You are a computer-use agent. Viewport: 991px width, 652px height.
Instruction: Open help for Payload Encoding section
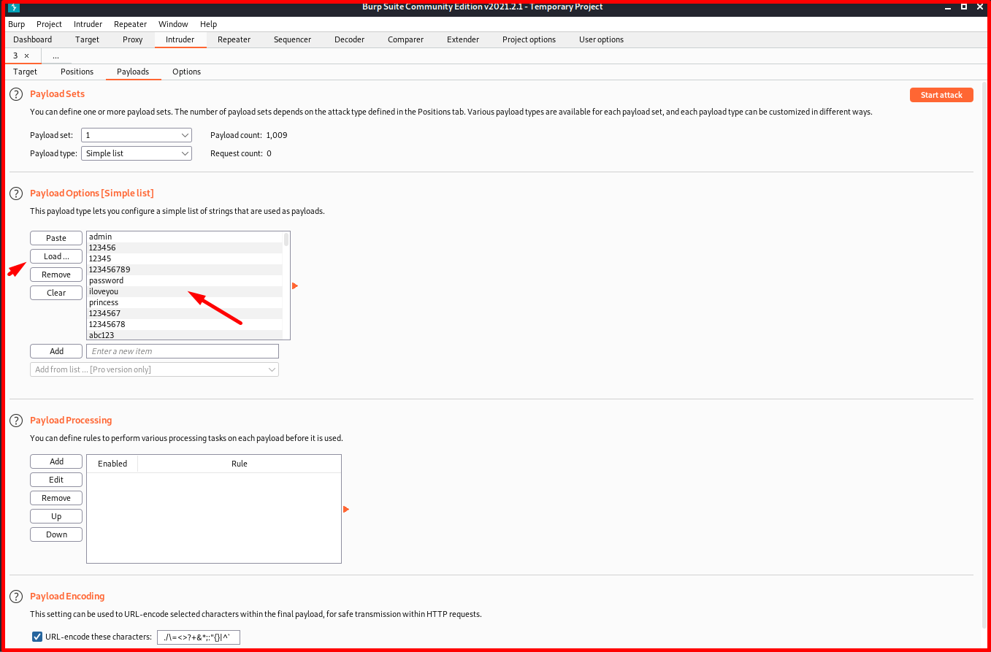tap(15, 597)
